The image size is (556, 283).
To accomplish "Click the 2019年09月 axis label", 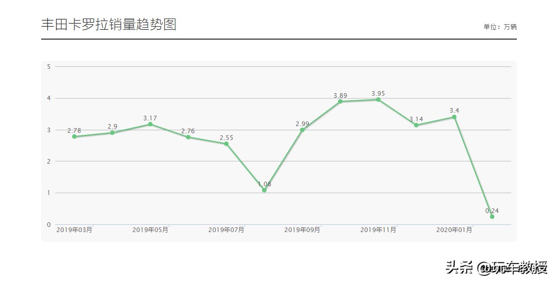I will click(x=302, y=230).
